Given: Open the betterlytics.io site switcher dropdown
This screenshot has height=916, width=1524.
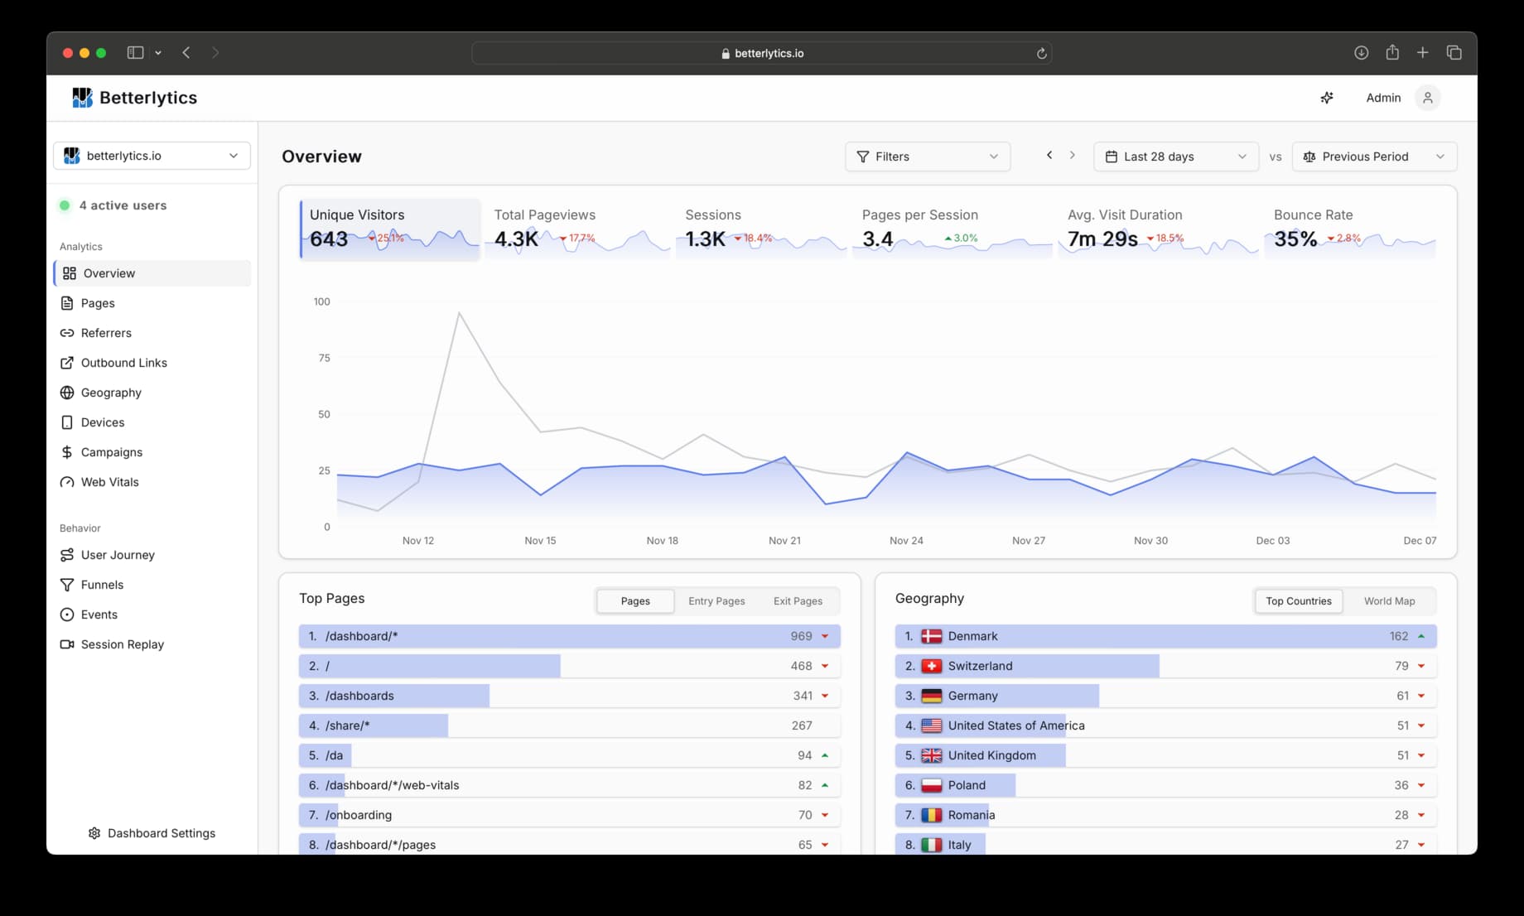Looking at the screenshot, I should point(151,155).
